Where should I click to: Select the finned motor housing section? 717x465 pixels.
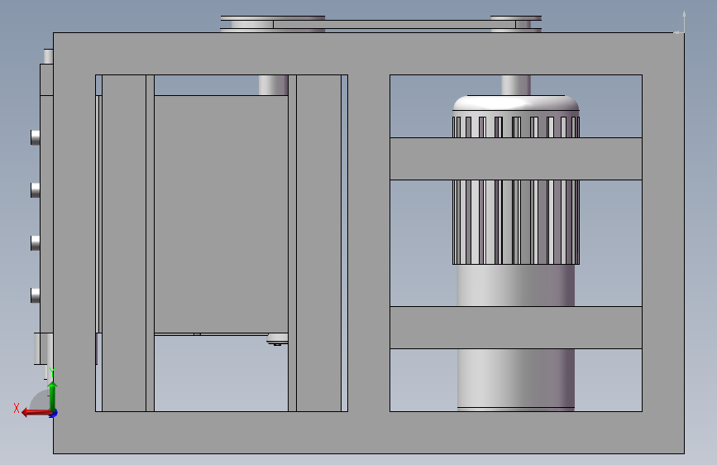click(x=516, y=222)
